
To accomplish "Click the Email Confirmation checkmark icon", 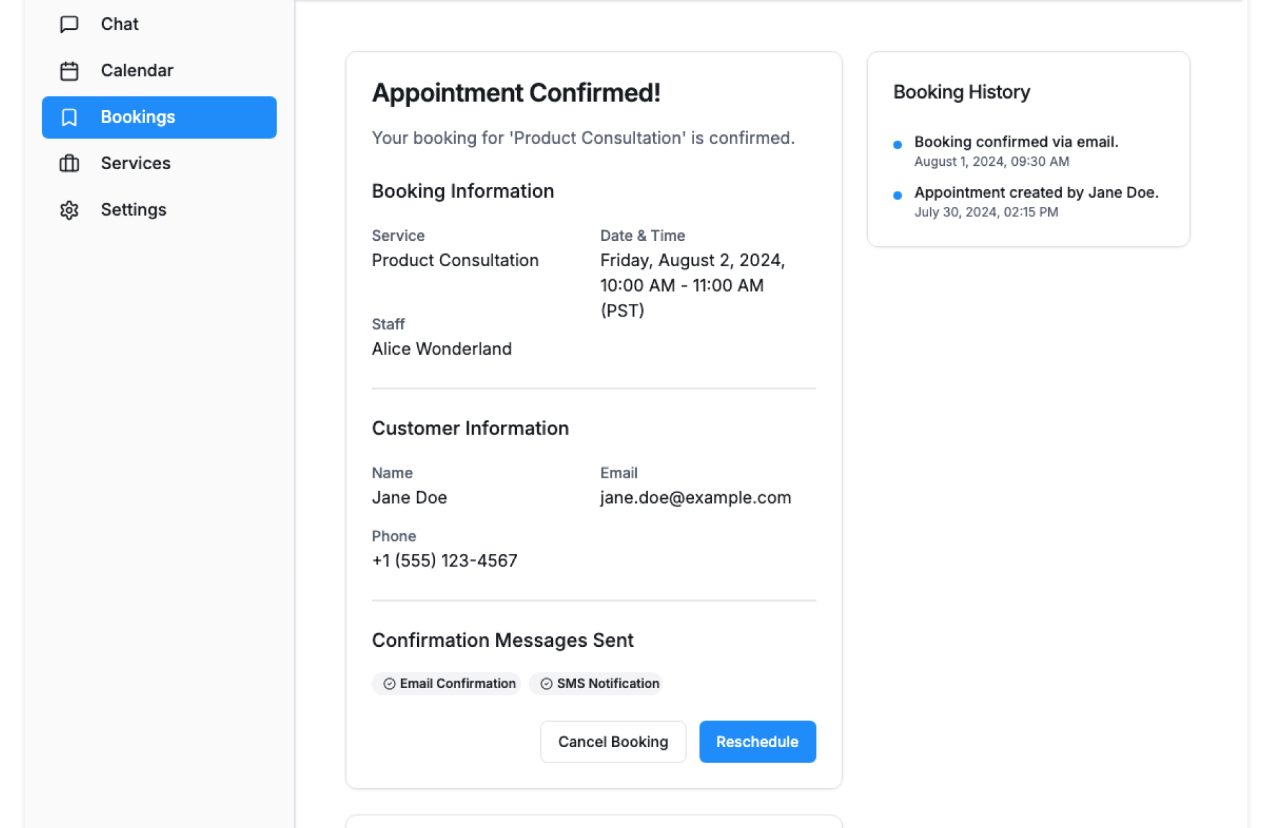I will (x=389, y=684).
